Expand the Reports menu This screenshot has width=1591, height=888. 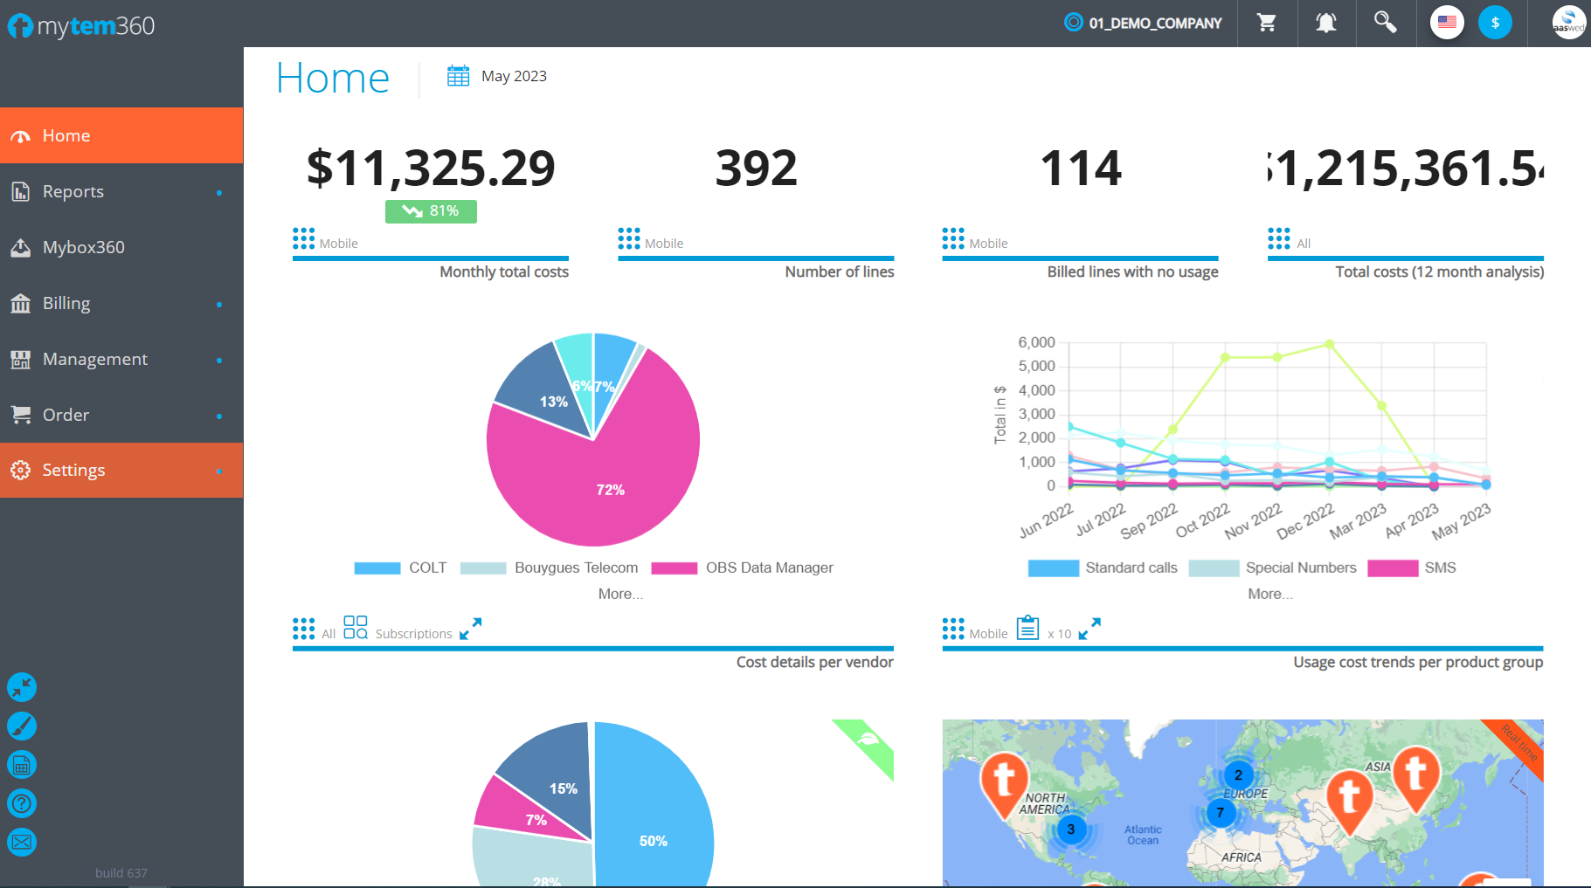click(x=121, y=191)
